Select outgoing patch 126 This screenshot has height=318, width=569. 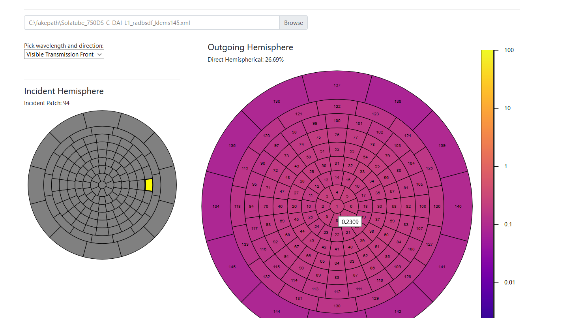click(437, 207)
